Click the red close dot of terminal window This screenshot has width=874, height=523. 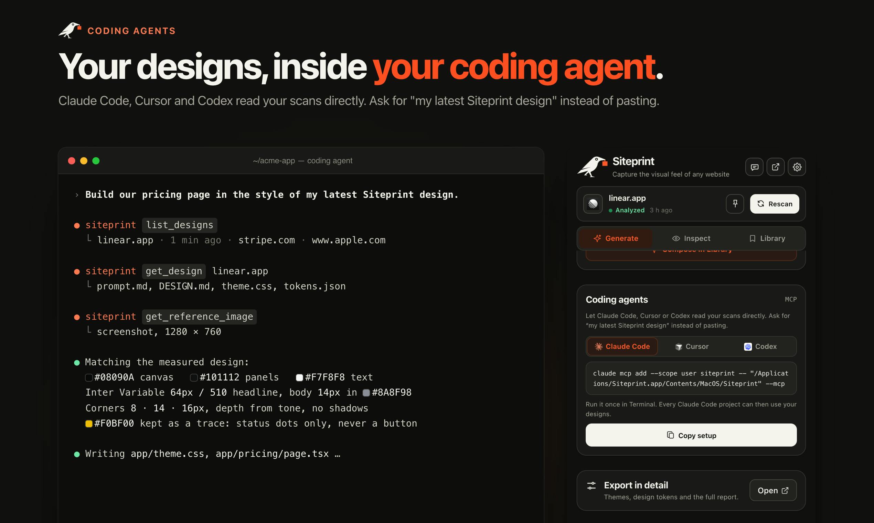point(72,161)
